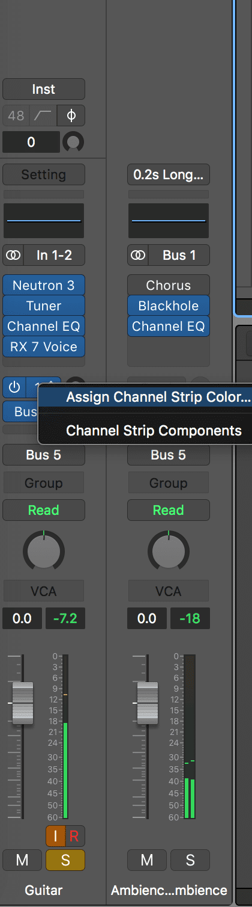Toggle record enable on Guitar track
252x907 pixels.
coord(74,835)
